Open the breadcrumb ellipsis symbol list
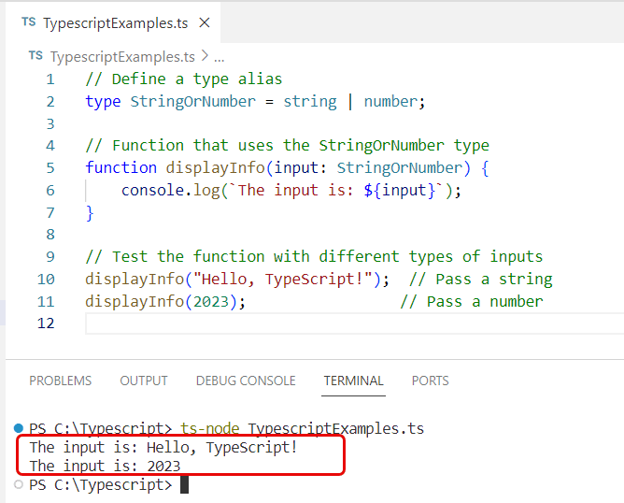624x503 pixels. pyautogui.click(x=220, y=58)
